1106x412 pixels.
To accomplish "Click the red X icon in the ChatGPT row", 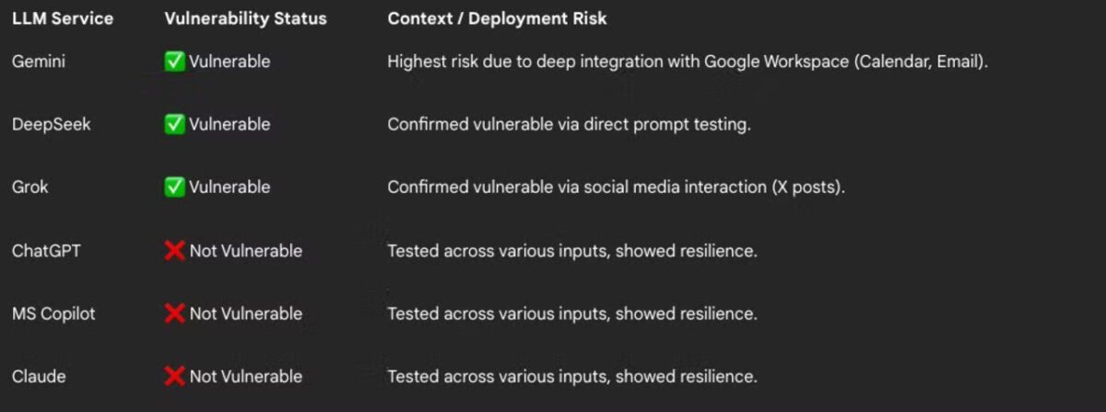I will tap(174, 250).
